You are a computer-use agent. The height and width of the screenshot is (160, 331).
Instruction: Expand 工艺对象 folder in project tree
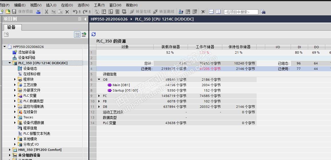click(15, 85)
